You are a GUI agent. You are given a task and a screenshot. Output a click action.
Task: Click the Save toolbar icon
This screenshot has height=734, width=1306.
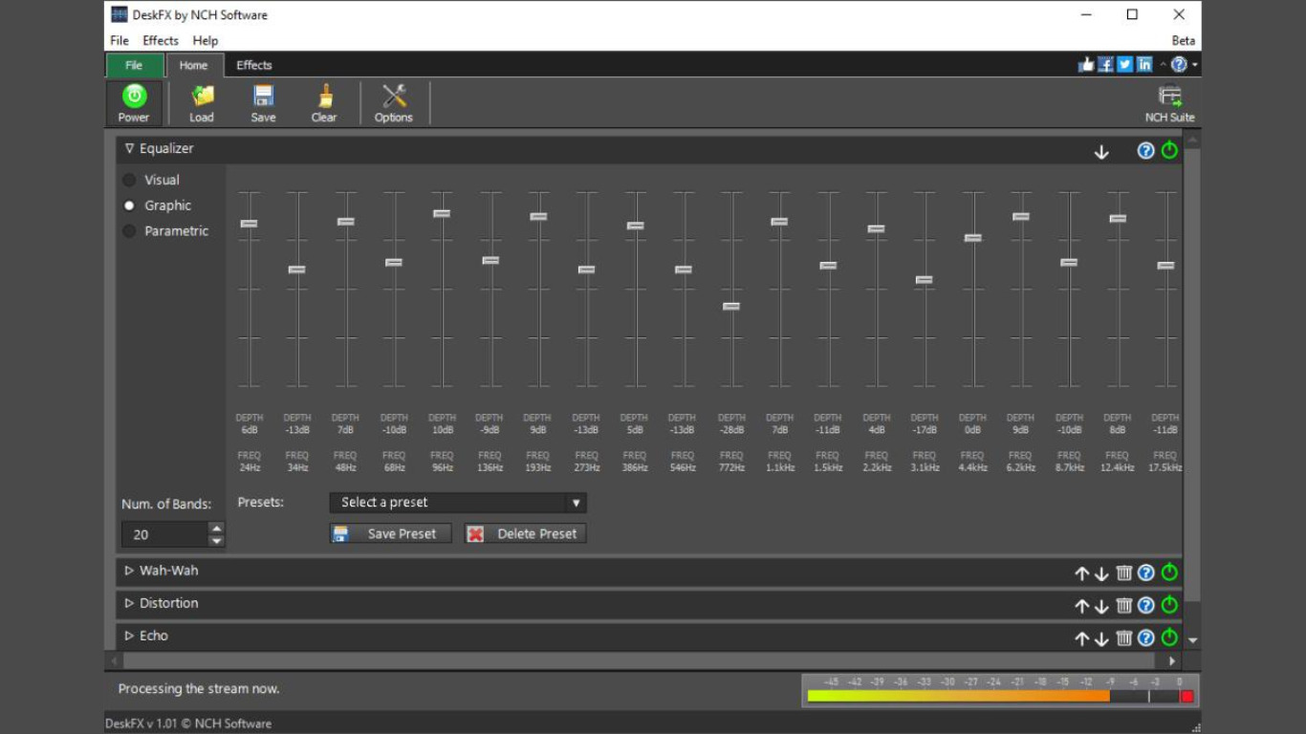point(263,103)
